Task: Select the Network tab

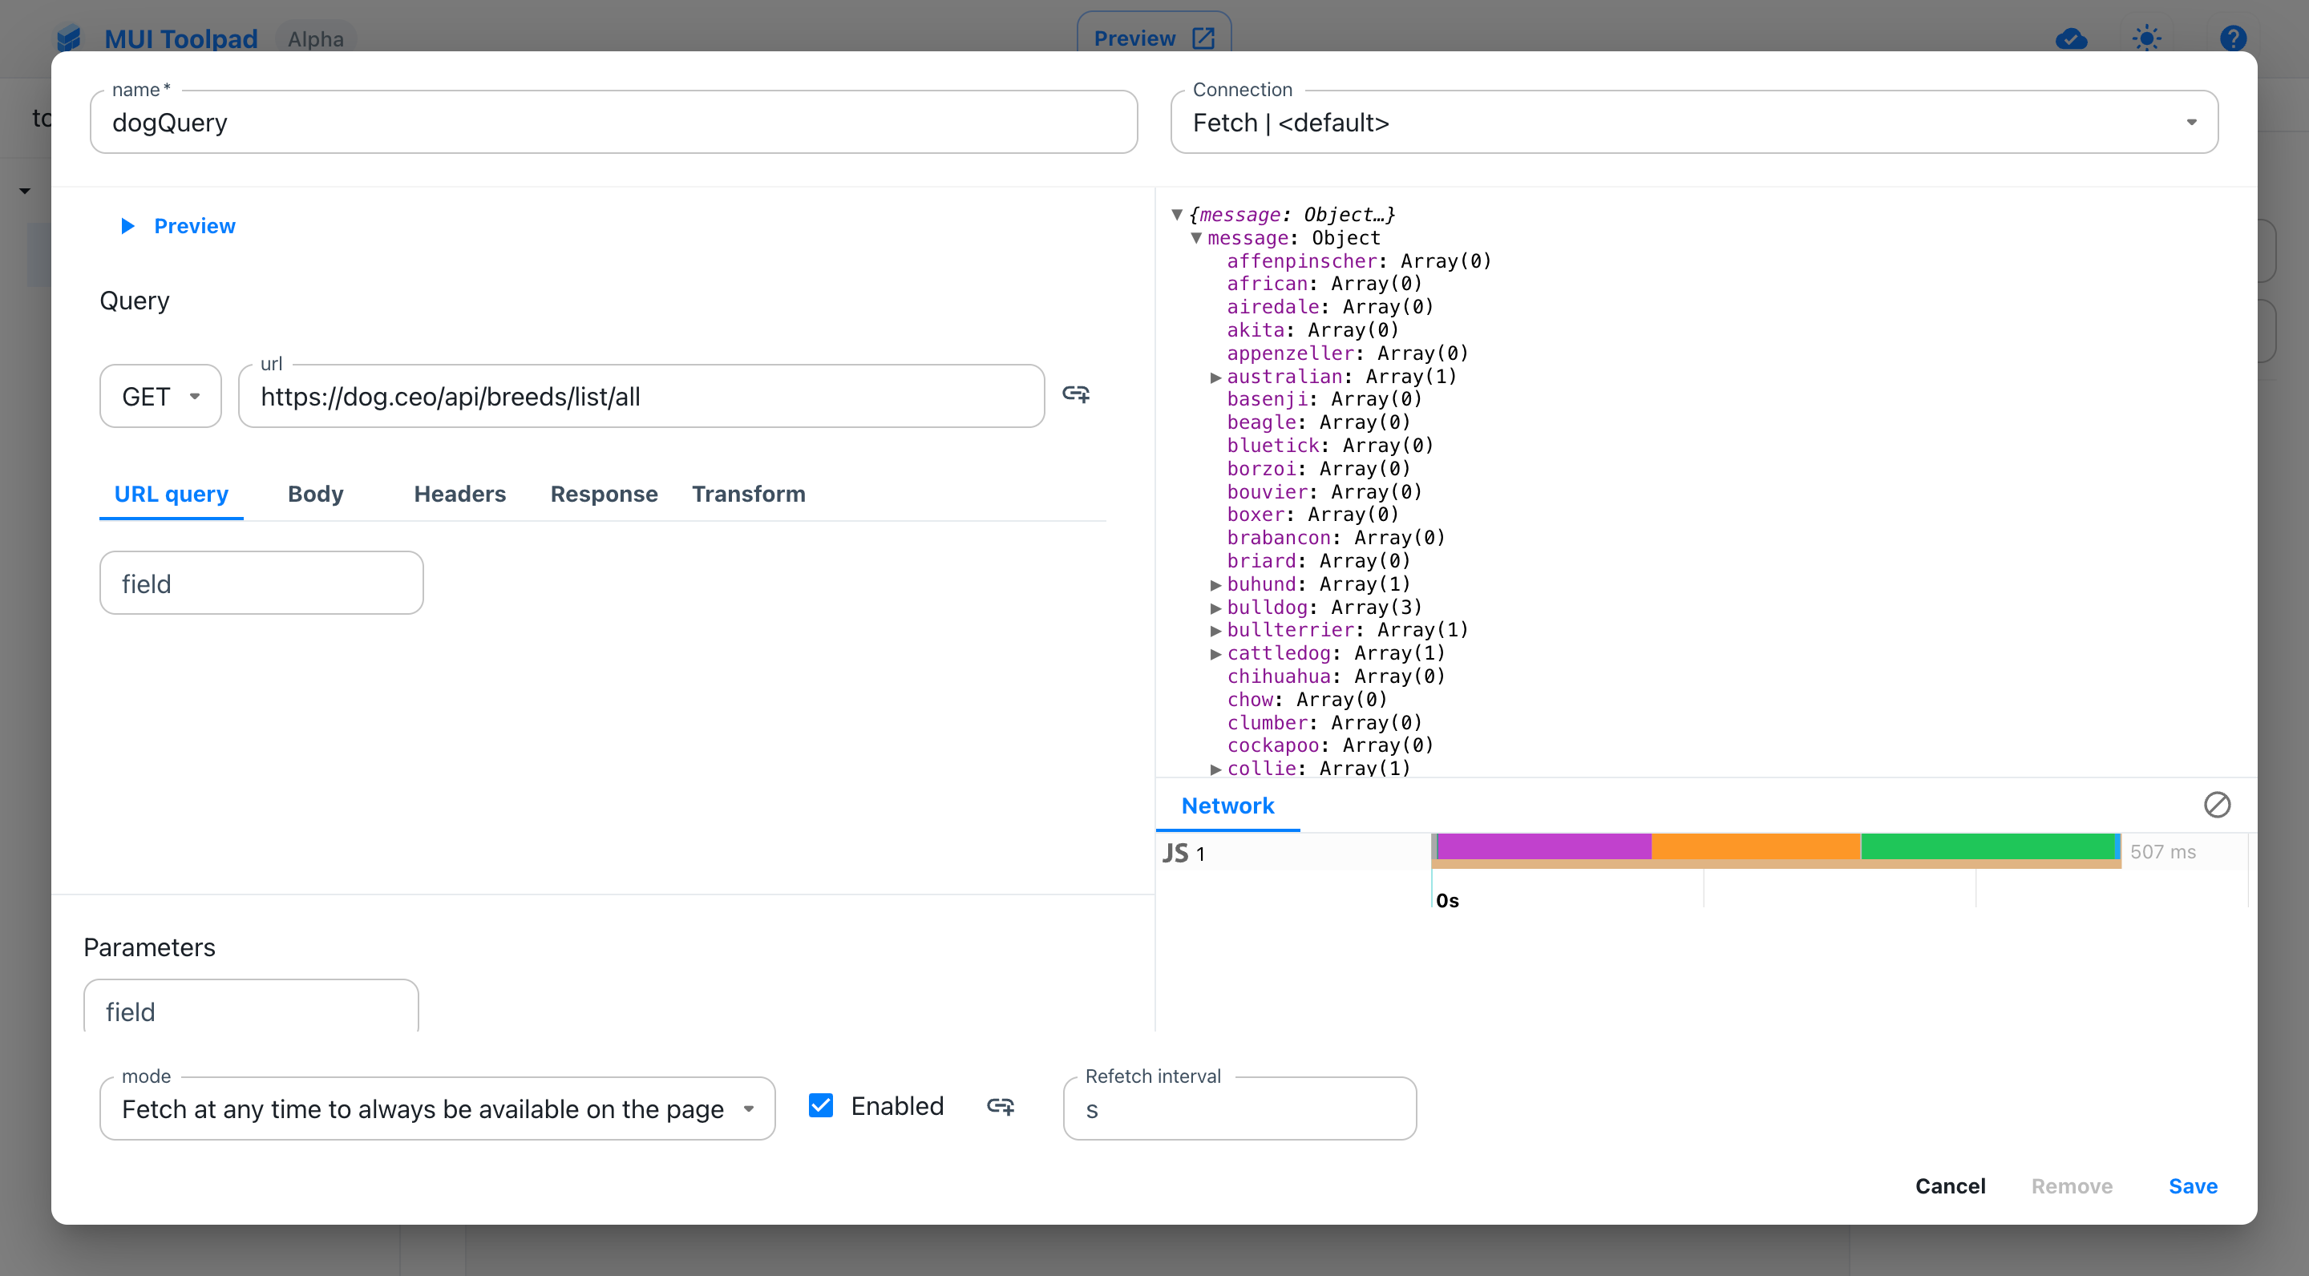Action: (1227, 806)
